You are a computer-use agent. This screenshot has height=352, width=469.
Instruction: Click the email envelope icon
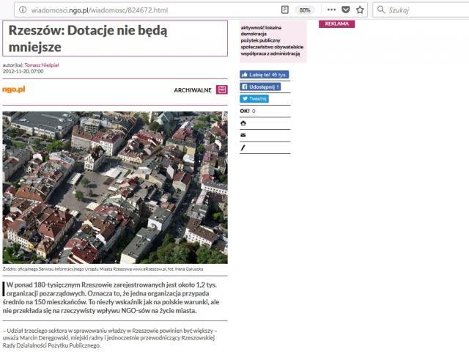coord(243,135)
